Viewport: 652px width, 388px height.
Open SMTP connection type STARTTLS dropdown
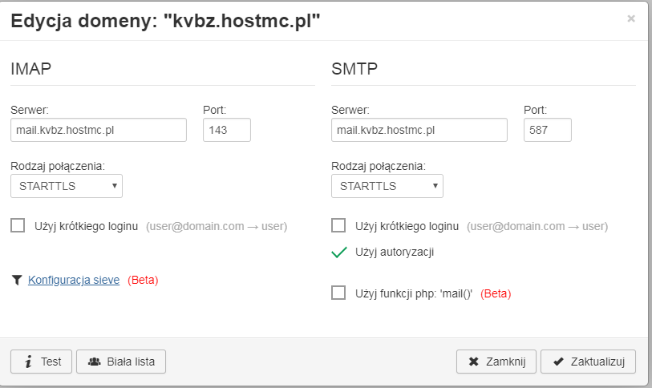tap(387, 186)
